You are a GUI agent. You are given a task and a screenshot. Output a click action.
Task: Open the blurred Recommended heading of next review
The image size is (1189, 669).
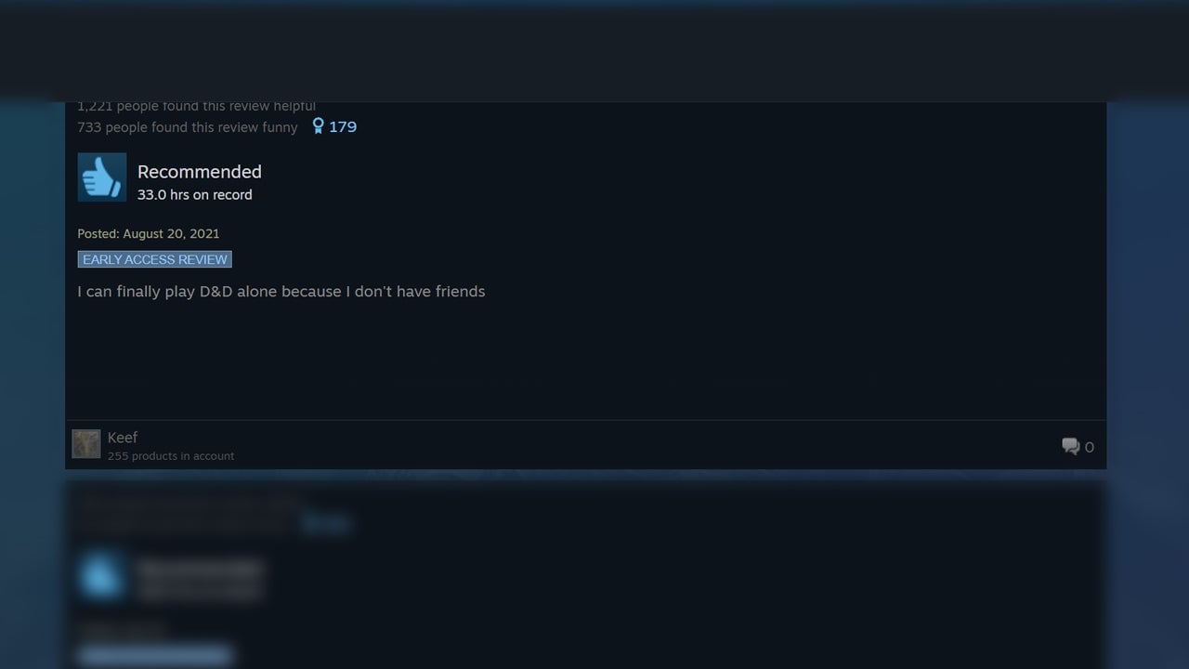point(200,568)
